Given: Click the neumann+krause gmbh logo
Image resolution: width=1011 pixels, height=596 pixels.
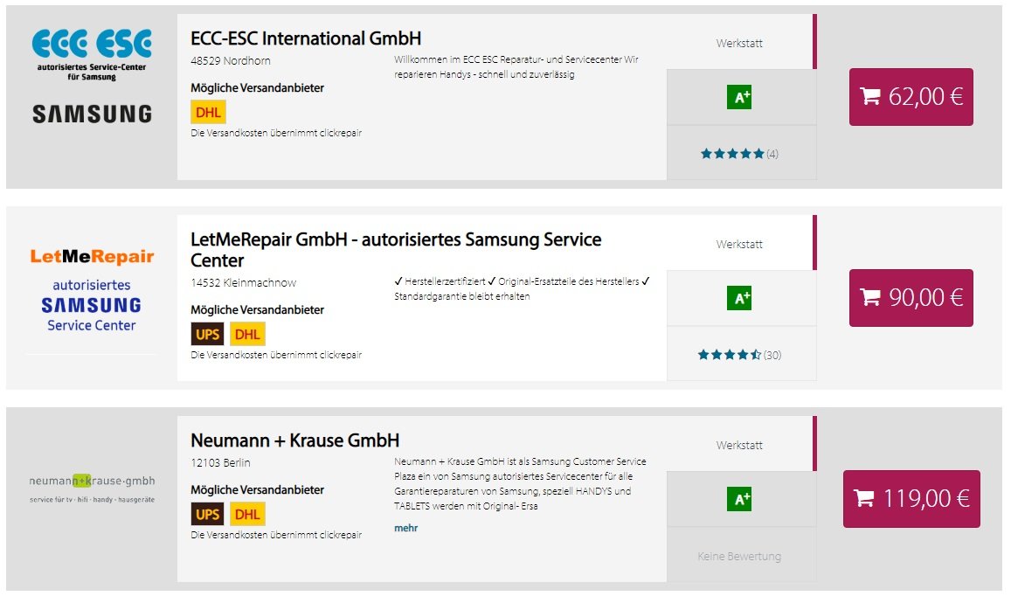Looking at the screenshot, I should 93,489.
